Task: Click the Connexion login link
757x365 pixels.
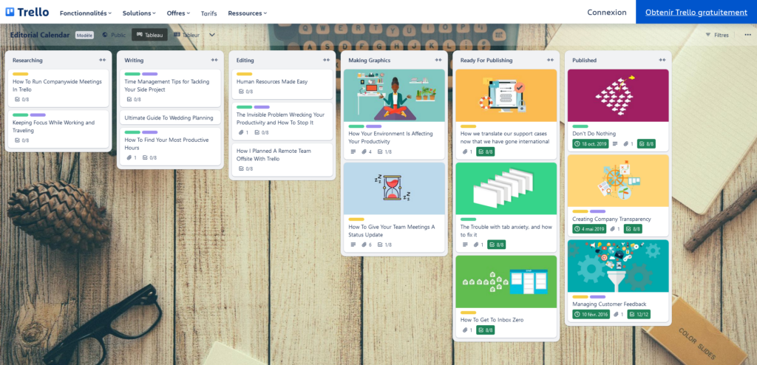Action: pyautogui.click(x=607, y=13)
